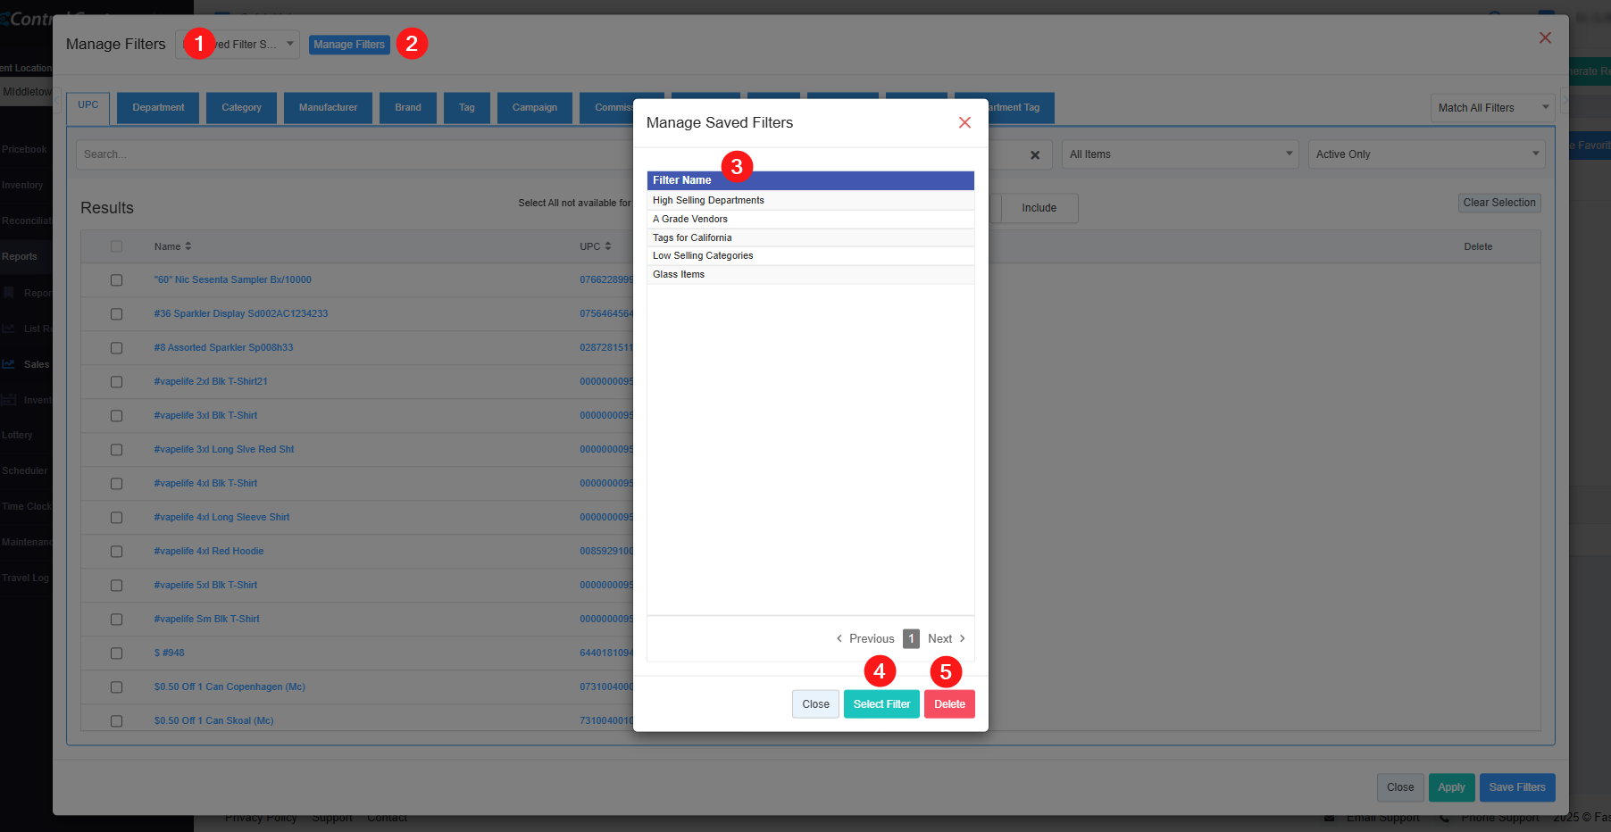
Task: Open the Match All Filters dropdown
Action: tap(1492, 108)
